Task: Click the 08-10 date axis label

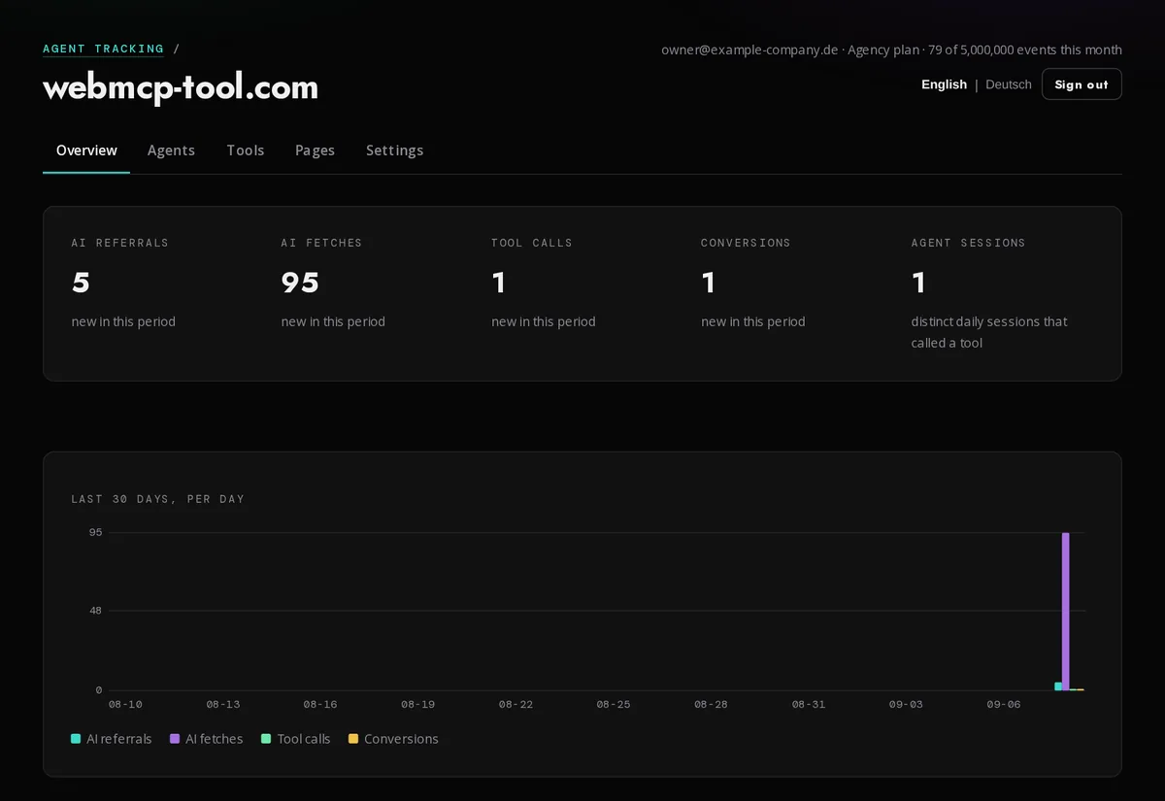Action: [125, 704]
